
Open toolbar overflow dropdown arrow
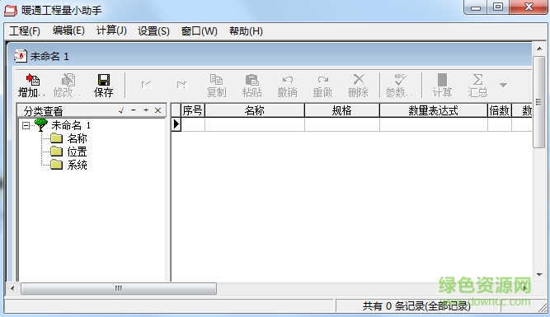tap(503, 85)
